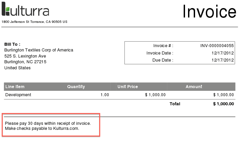Image resolution: width=242 pixels, height=148 pixels.
Task: Click the bold Total amount $ 1,000.00
Action: (x=223, y=104)
